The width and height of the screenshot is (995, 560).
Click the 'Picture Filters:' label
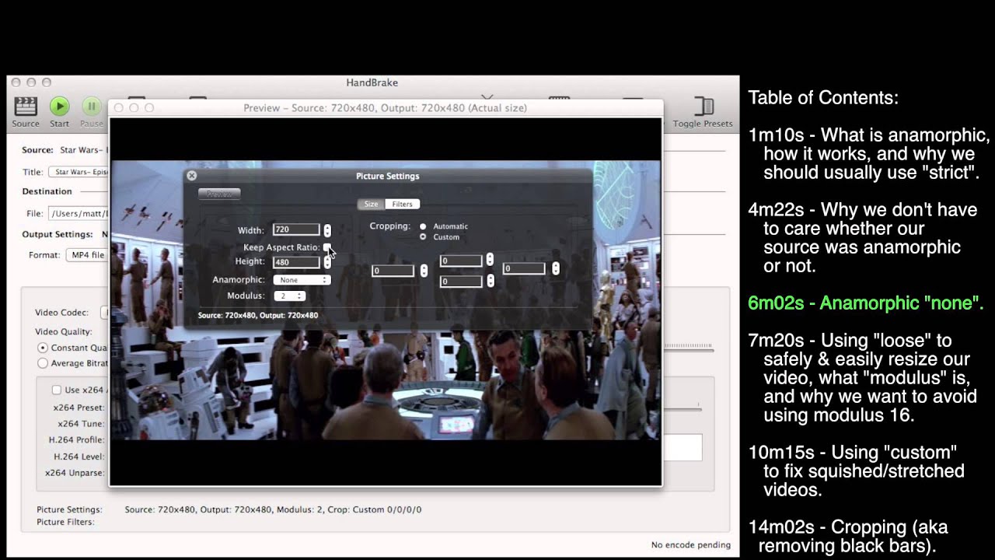pos(65,522)
